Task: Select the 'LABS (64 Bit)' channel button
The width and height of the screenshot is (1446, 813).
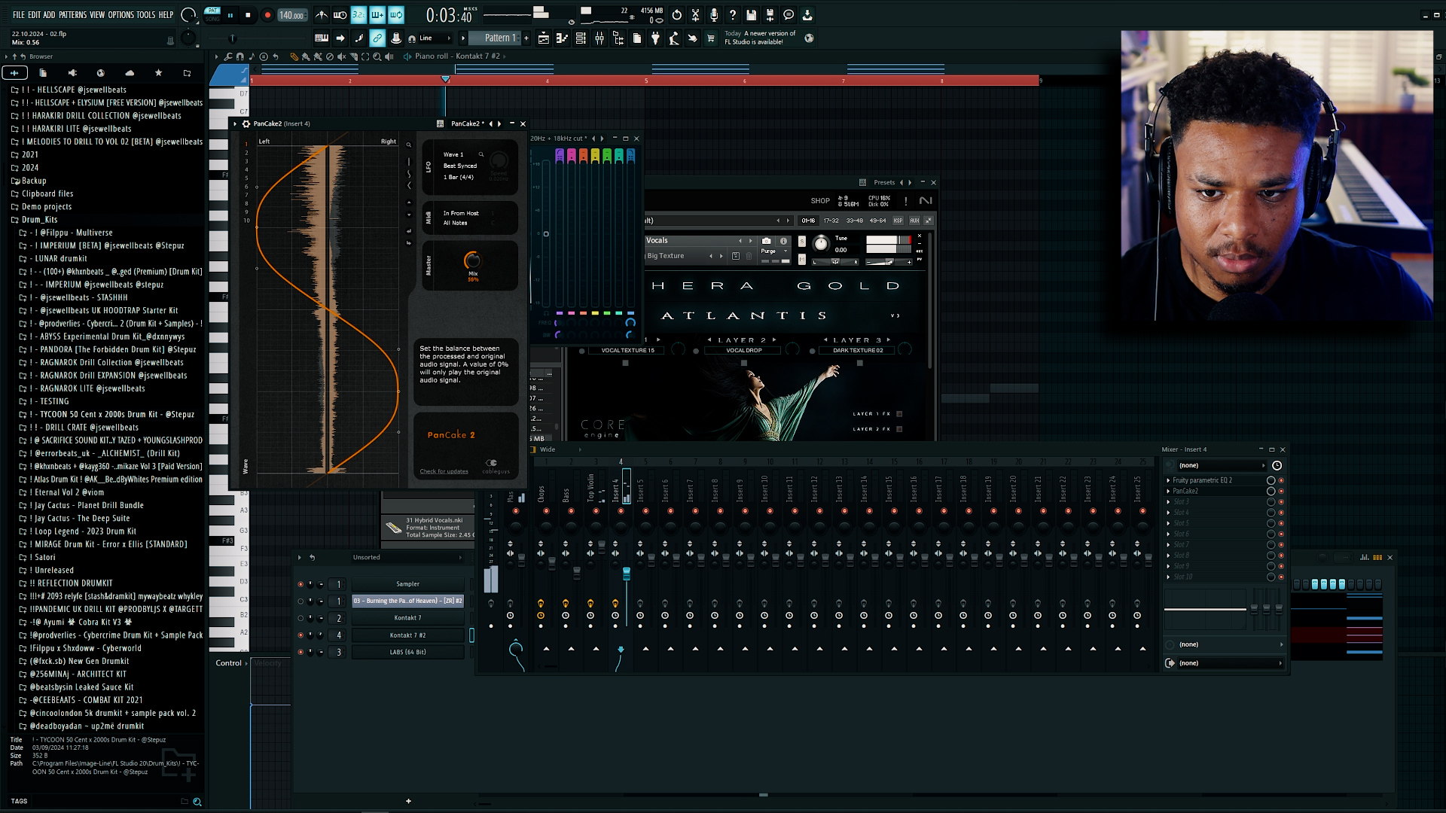Action: (407, 652)
